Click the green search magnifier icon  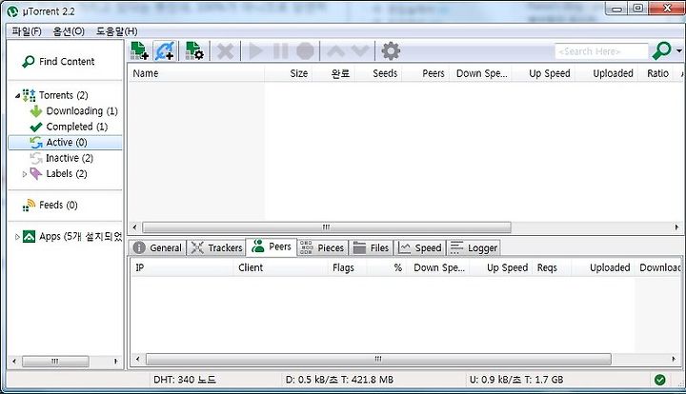[x=661, y=51]
